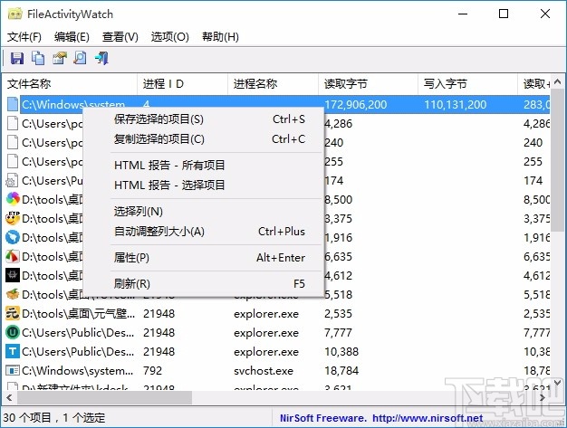567x428 pixels.
Task: Click the FTP smiley icon in file list
Action: coord(13,218)
